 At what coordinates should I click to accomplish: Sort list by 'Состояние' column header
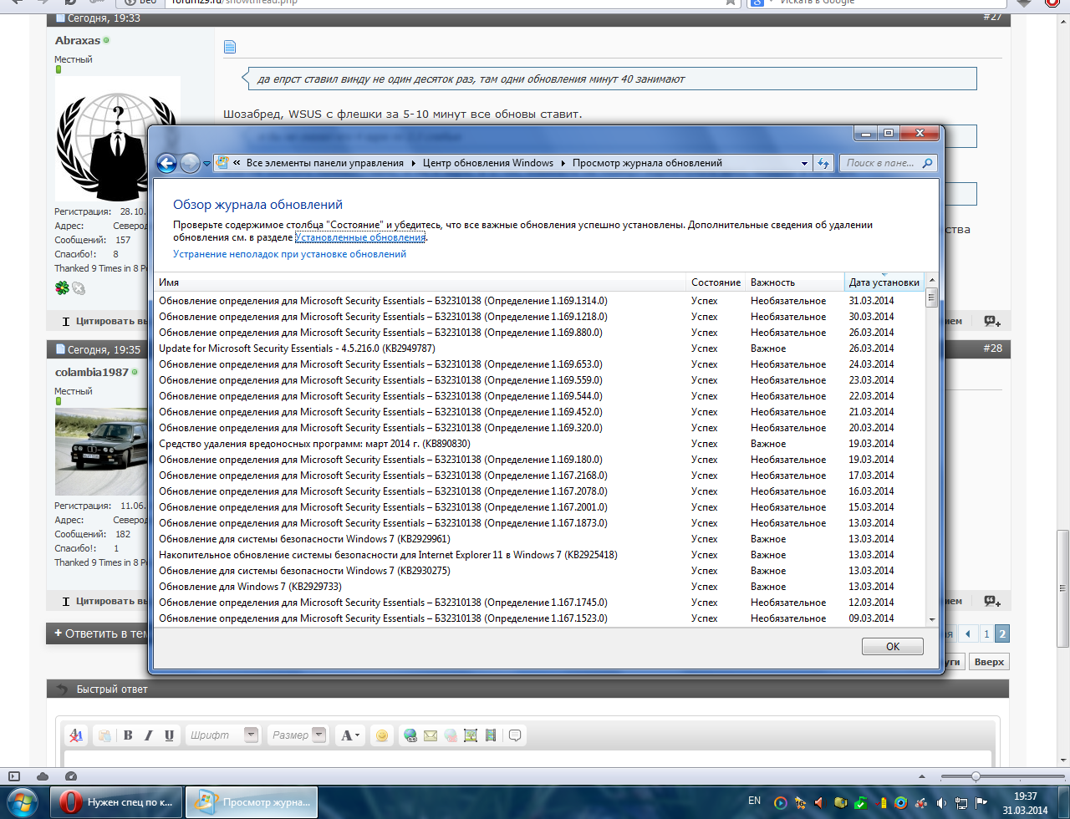point(716,282)
